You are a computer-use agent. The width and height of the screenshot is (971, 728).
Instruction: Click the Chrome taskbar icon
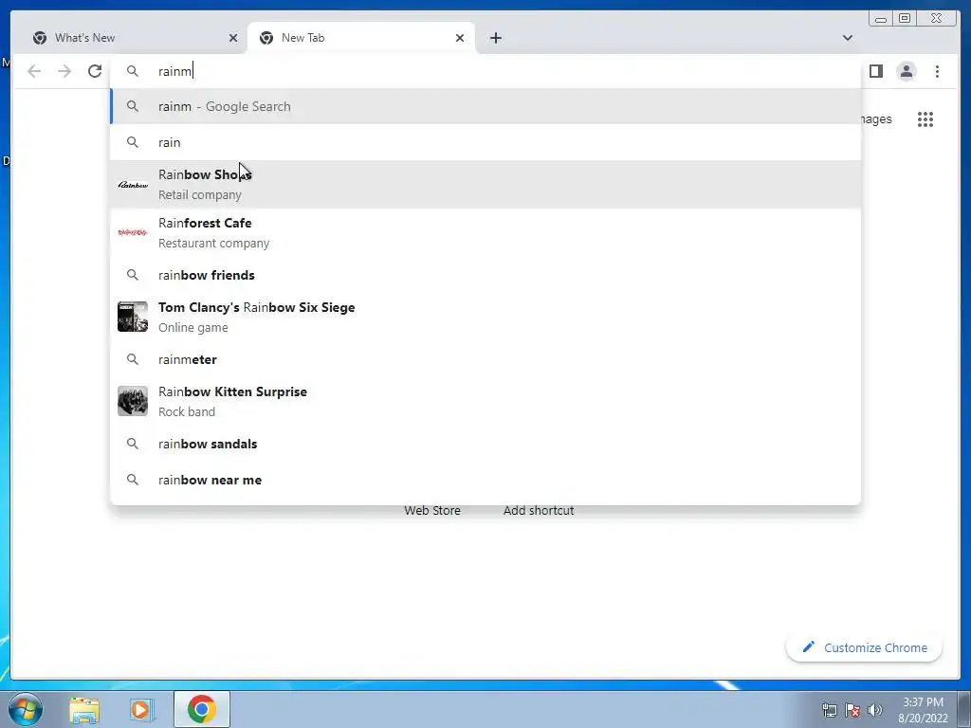pos(202,709)
